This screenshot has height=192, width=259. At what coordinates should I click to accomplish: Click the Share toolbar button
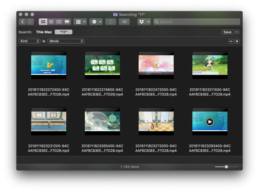pos(111,22)
